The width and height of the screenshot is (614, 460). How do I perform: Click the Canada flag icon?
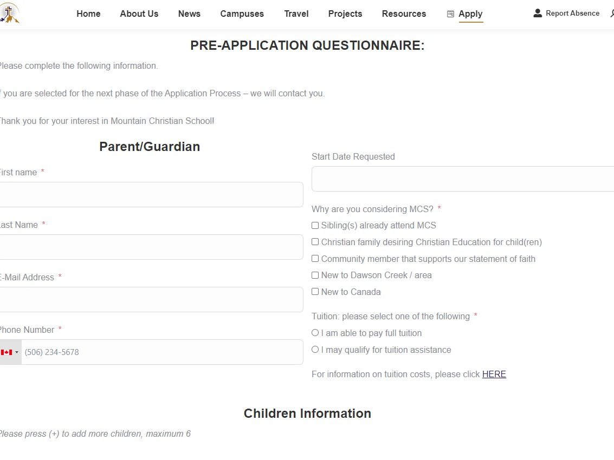point(7,352)
